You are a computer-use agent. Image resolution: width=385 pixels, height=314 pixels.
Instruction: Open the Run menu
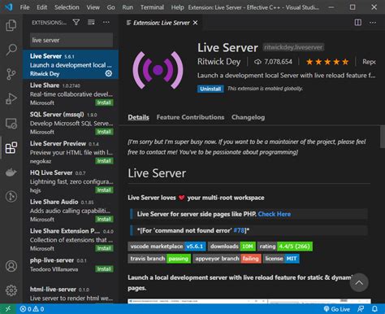click(128, 7)
